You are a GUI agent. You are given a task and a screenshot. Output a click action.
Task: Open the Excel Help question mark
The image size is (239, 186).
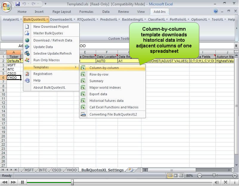click(215, 11)
